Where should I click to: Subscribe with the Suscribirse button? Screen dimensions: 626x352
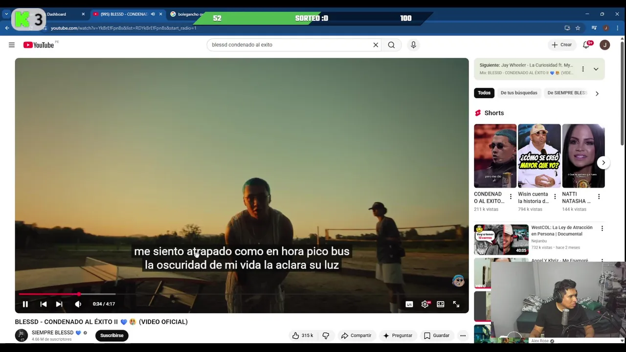(x=112, y=335)
